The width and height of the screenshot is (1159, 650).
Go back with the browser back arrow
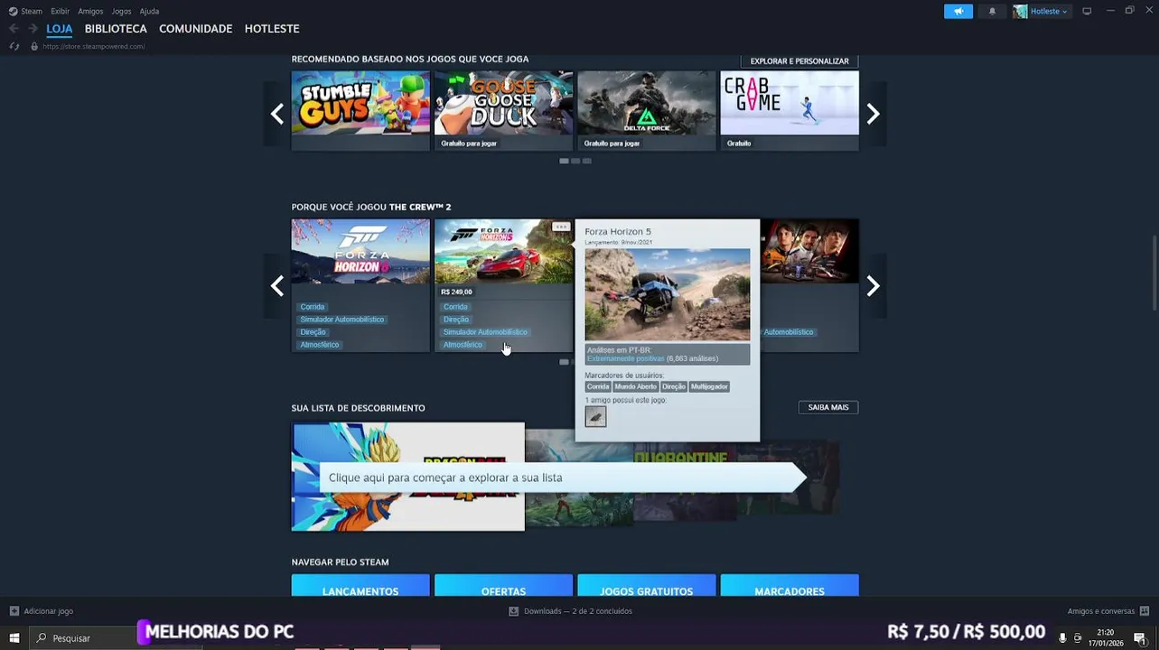[14, 29]
